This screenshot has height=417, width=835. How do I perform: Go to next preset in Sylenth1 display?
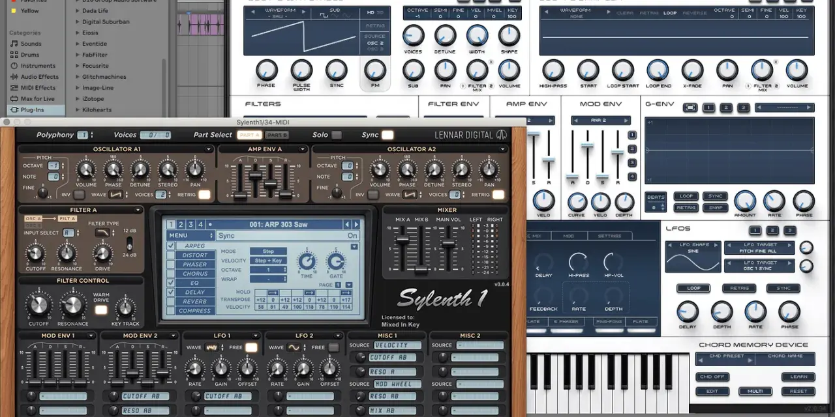click(357, 224)
